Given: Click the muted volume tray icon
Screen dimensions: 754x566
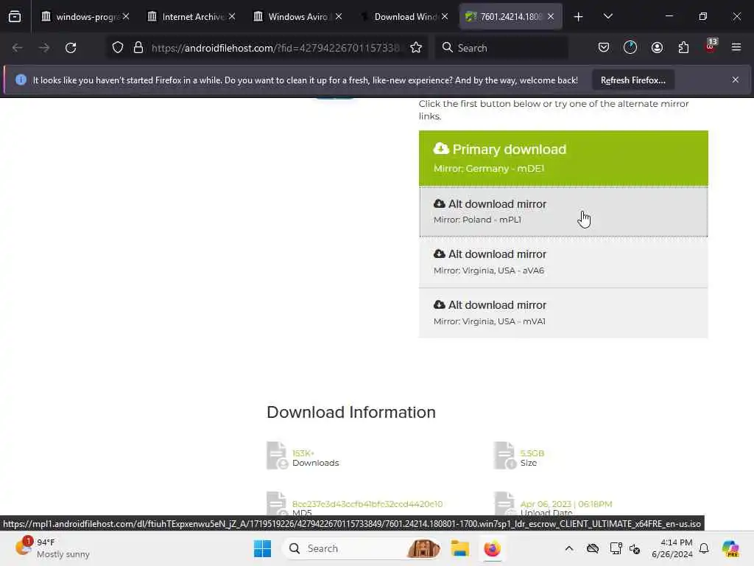Looking at the screenshot, I should [635, 548].
